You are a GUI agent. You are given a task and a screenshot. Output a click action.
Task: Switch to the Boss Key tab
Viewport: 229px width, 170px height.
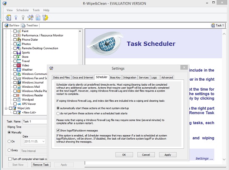tap(115, 78)
